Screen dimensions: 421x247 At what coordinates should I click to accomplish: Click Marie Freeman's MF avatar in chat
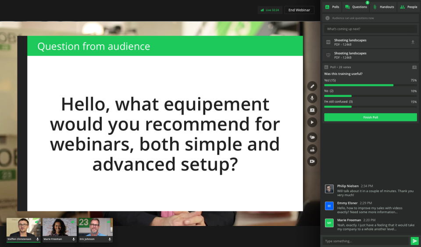click(x=329, y=223)
